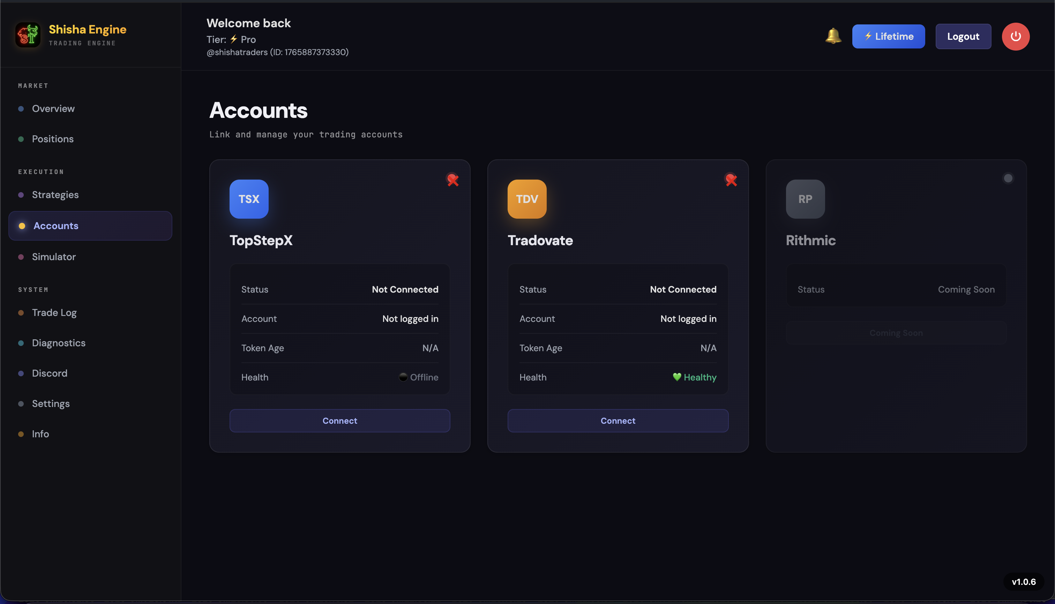
Task: Click the Shisha Engine logo icon
Action: tap(28, 35)
